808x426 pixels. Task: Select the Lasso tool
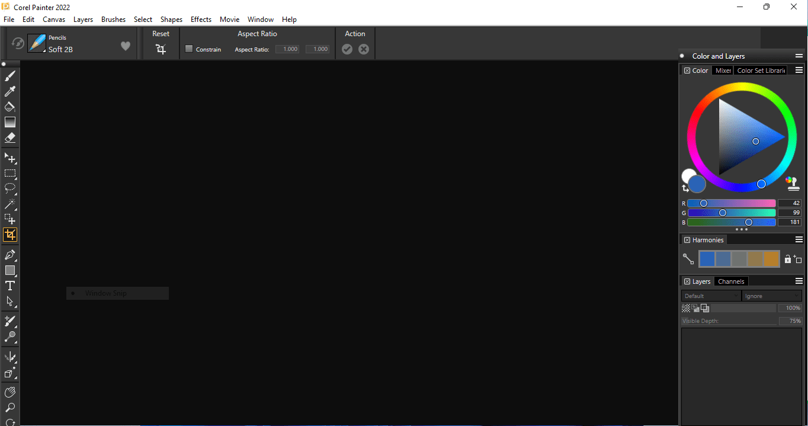click(x=10, y=188)
